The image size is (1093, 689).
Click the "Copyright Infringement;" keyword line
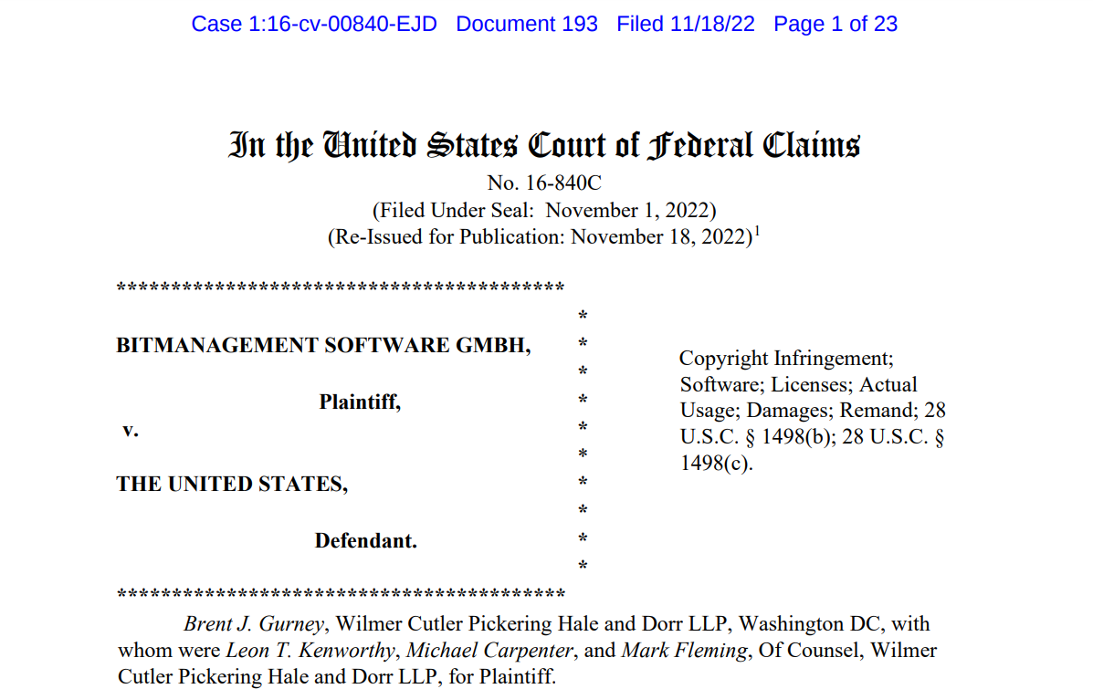pos(786,359)
